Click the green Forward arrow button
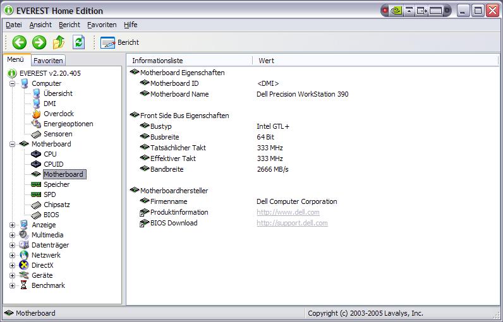 [39, 42]
